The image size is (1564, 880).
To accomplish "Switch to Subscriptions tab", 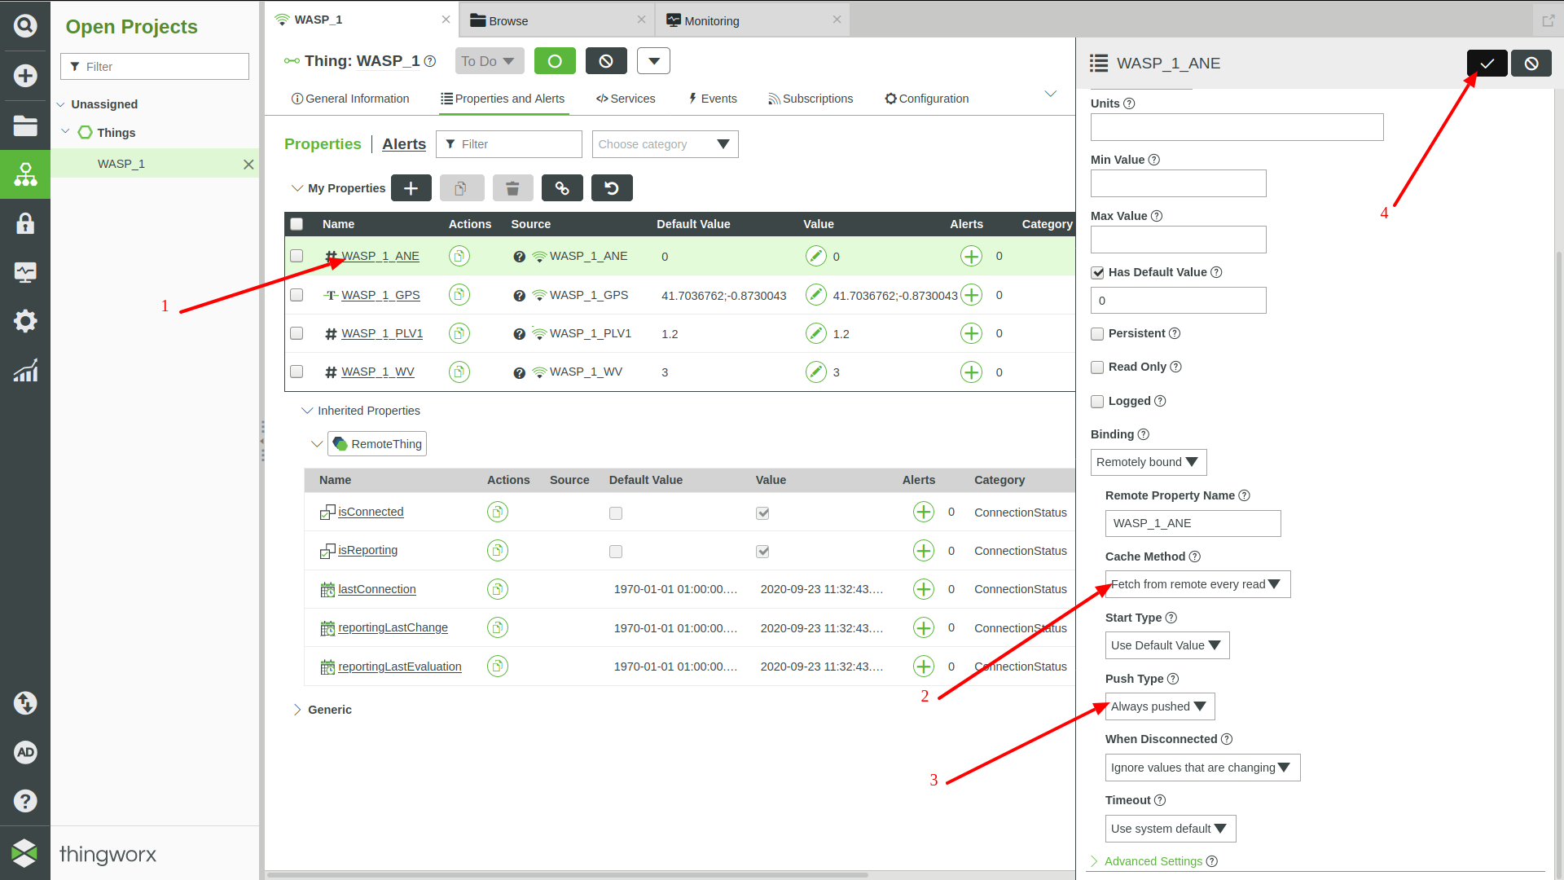I will pyautogui.click(x=811, y=99).
